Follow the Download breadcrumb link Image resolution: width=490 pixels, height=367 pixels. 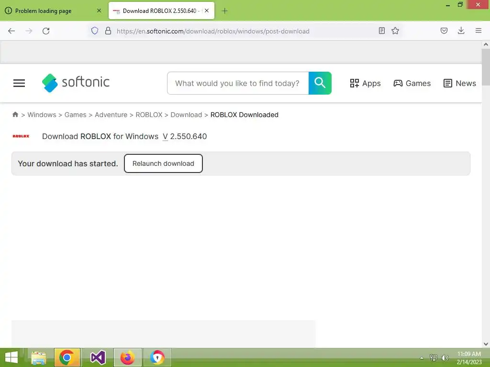pyautogui.click(x=186, y=115)
